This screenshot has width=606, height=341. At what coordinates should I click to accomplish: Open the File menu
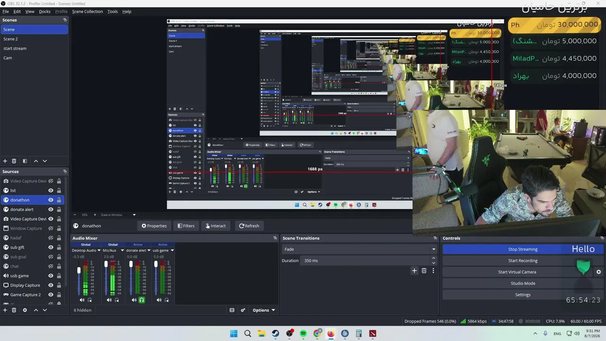pos(6,11)
